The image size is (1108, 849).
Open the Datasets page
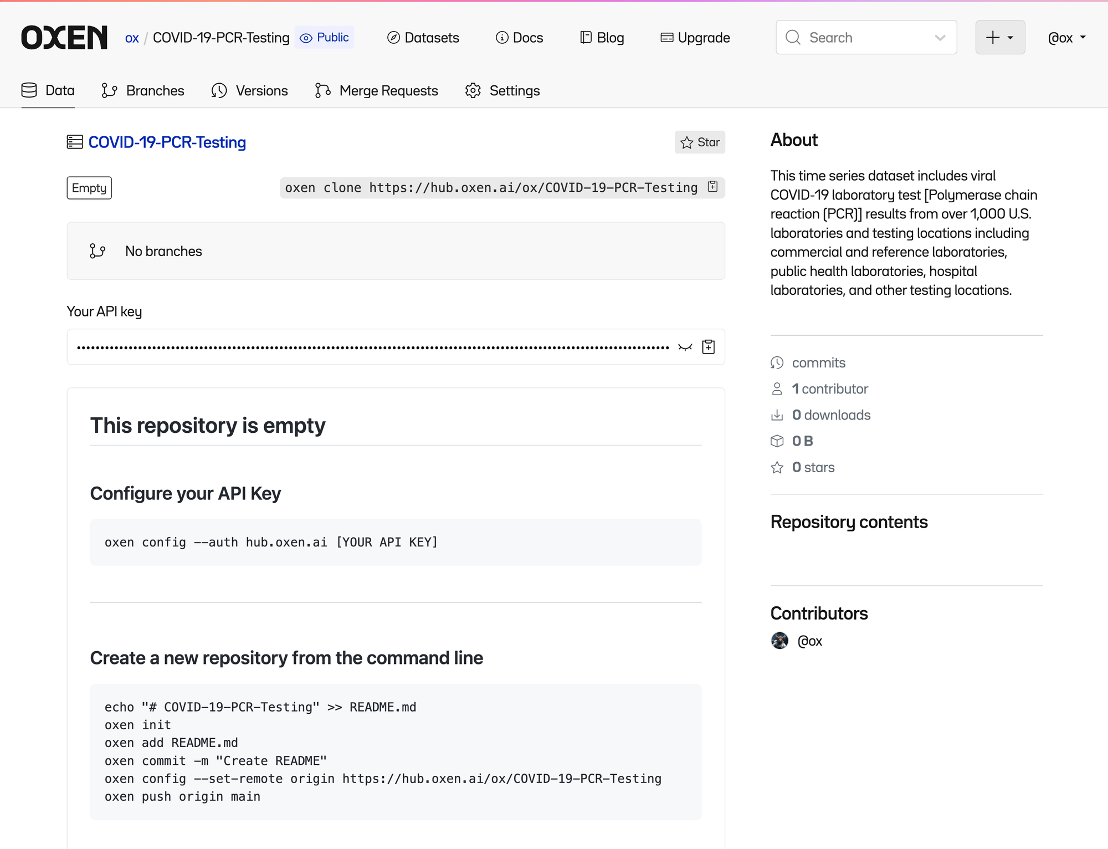(x=423, y=38)
